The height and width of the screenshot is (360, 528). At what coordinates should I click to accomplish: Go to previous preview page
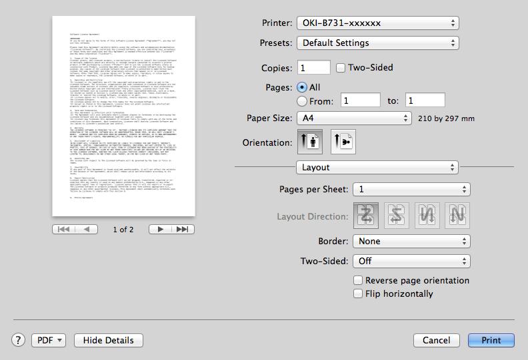tap(87, 230)
